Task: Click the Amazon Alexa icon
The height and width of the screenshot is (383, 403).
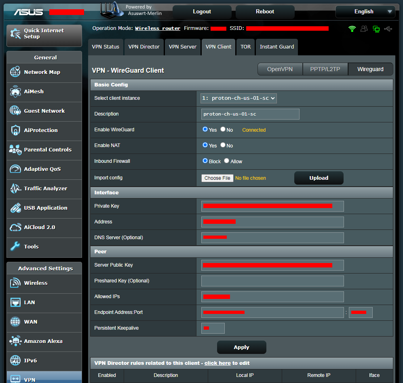Action: coord(15,341)
